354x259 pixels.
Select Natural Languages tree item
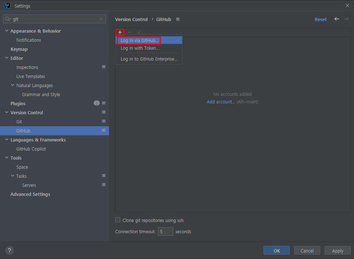click(34, 86)
